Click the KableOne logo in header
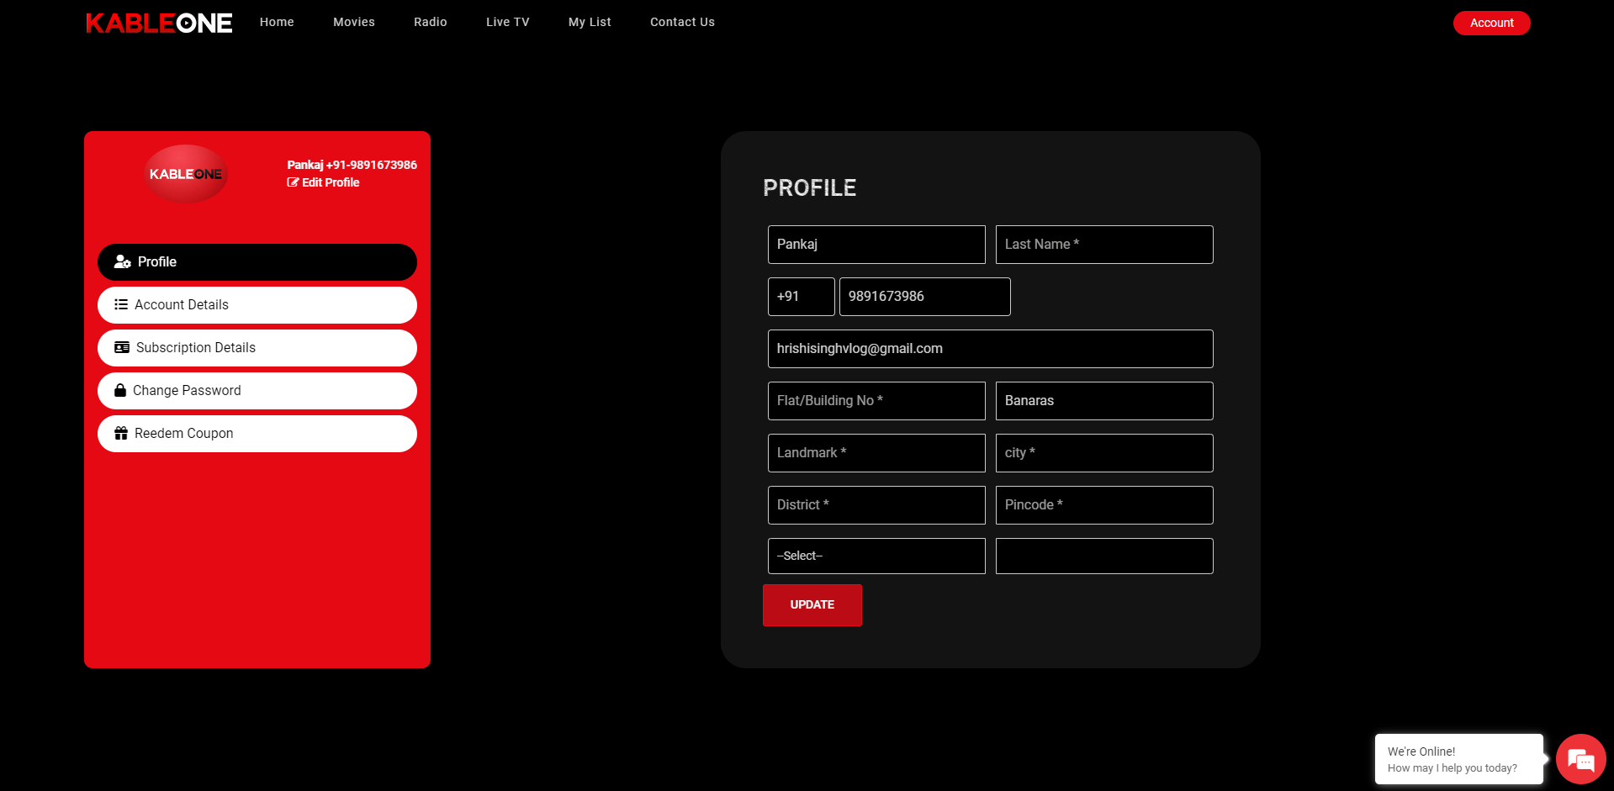Viewport: 1614px width, 791px height. point(159,23)
